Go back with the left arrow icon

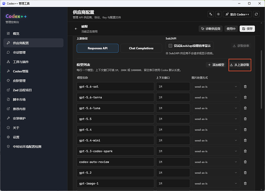(x=76, y=29)
